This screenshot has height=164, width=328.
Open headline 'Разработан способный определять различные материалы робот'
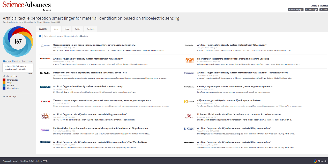tap(90, 73)
